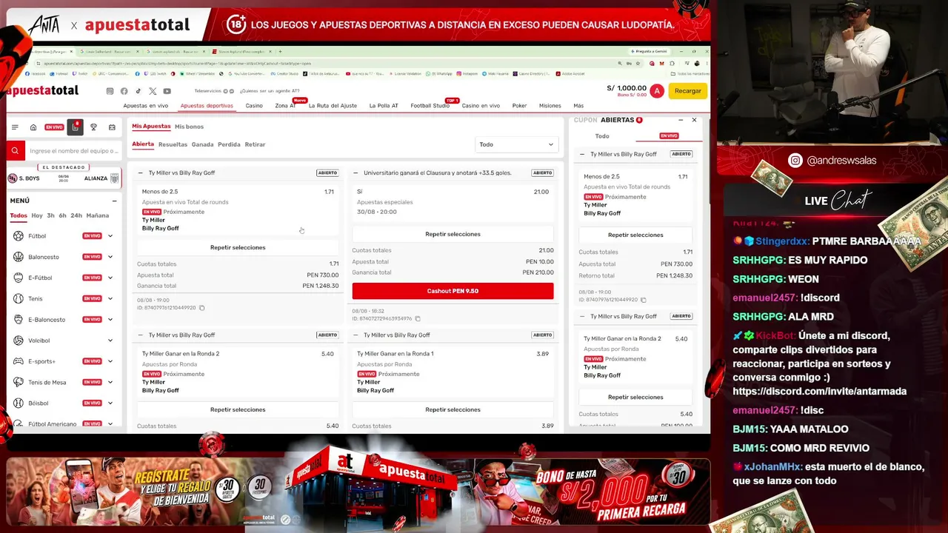Select the Béisbol ball icon
948x533 pixels.
[x=19, y=403]
